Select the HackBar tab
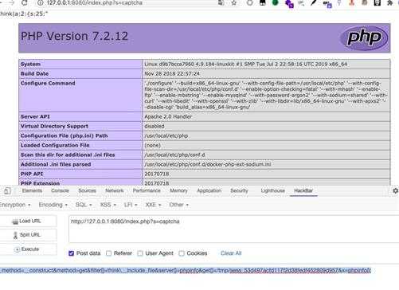The width and height of the screenshot is (399, 290). (303, 190)
